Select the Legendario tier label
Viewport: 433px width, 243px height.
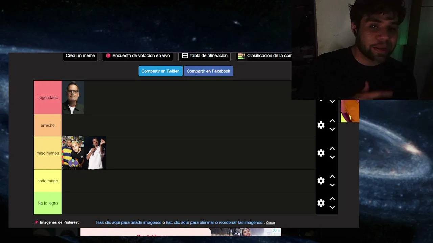pyautogui.click(x=48, y=97)
